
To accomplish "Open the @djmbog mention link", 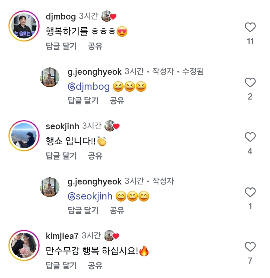I will coord(89,87).
